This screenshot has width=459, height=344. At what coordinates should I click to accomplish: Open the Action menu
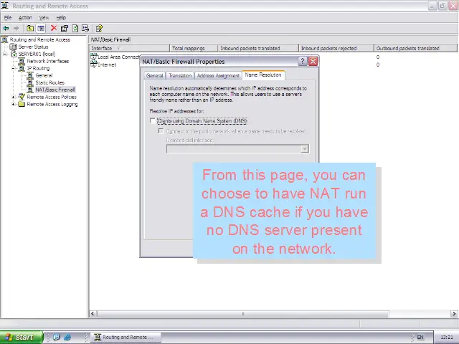[x=25, y=17]
